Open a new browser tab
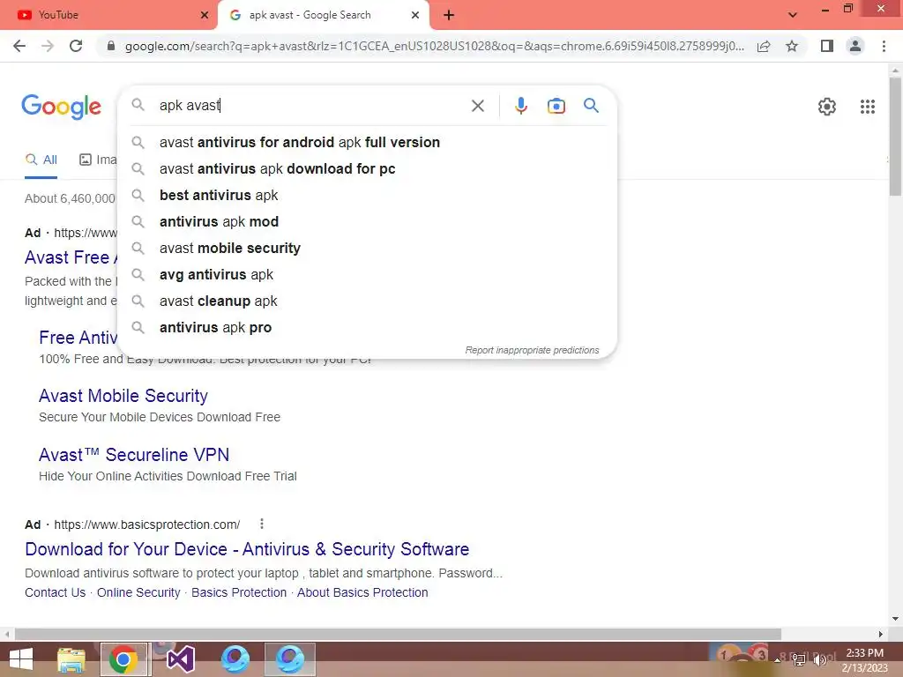 pos(449,15)
